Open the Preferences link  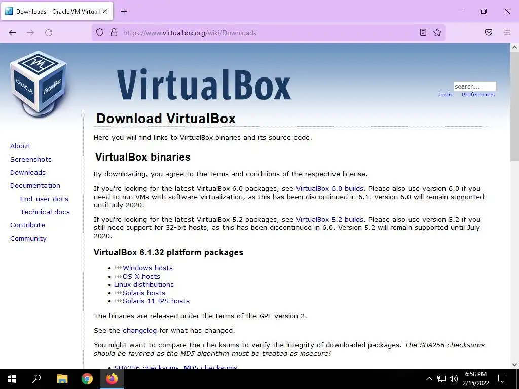478,95
